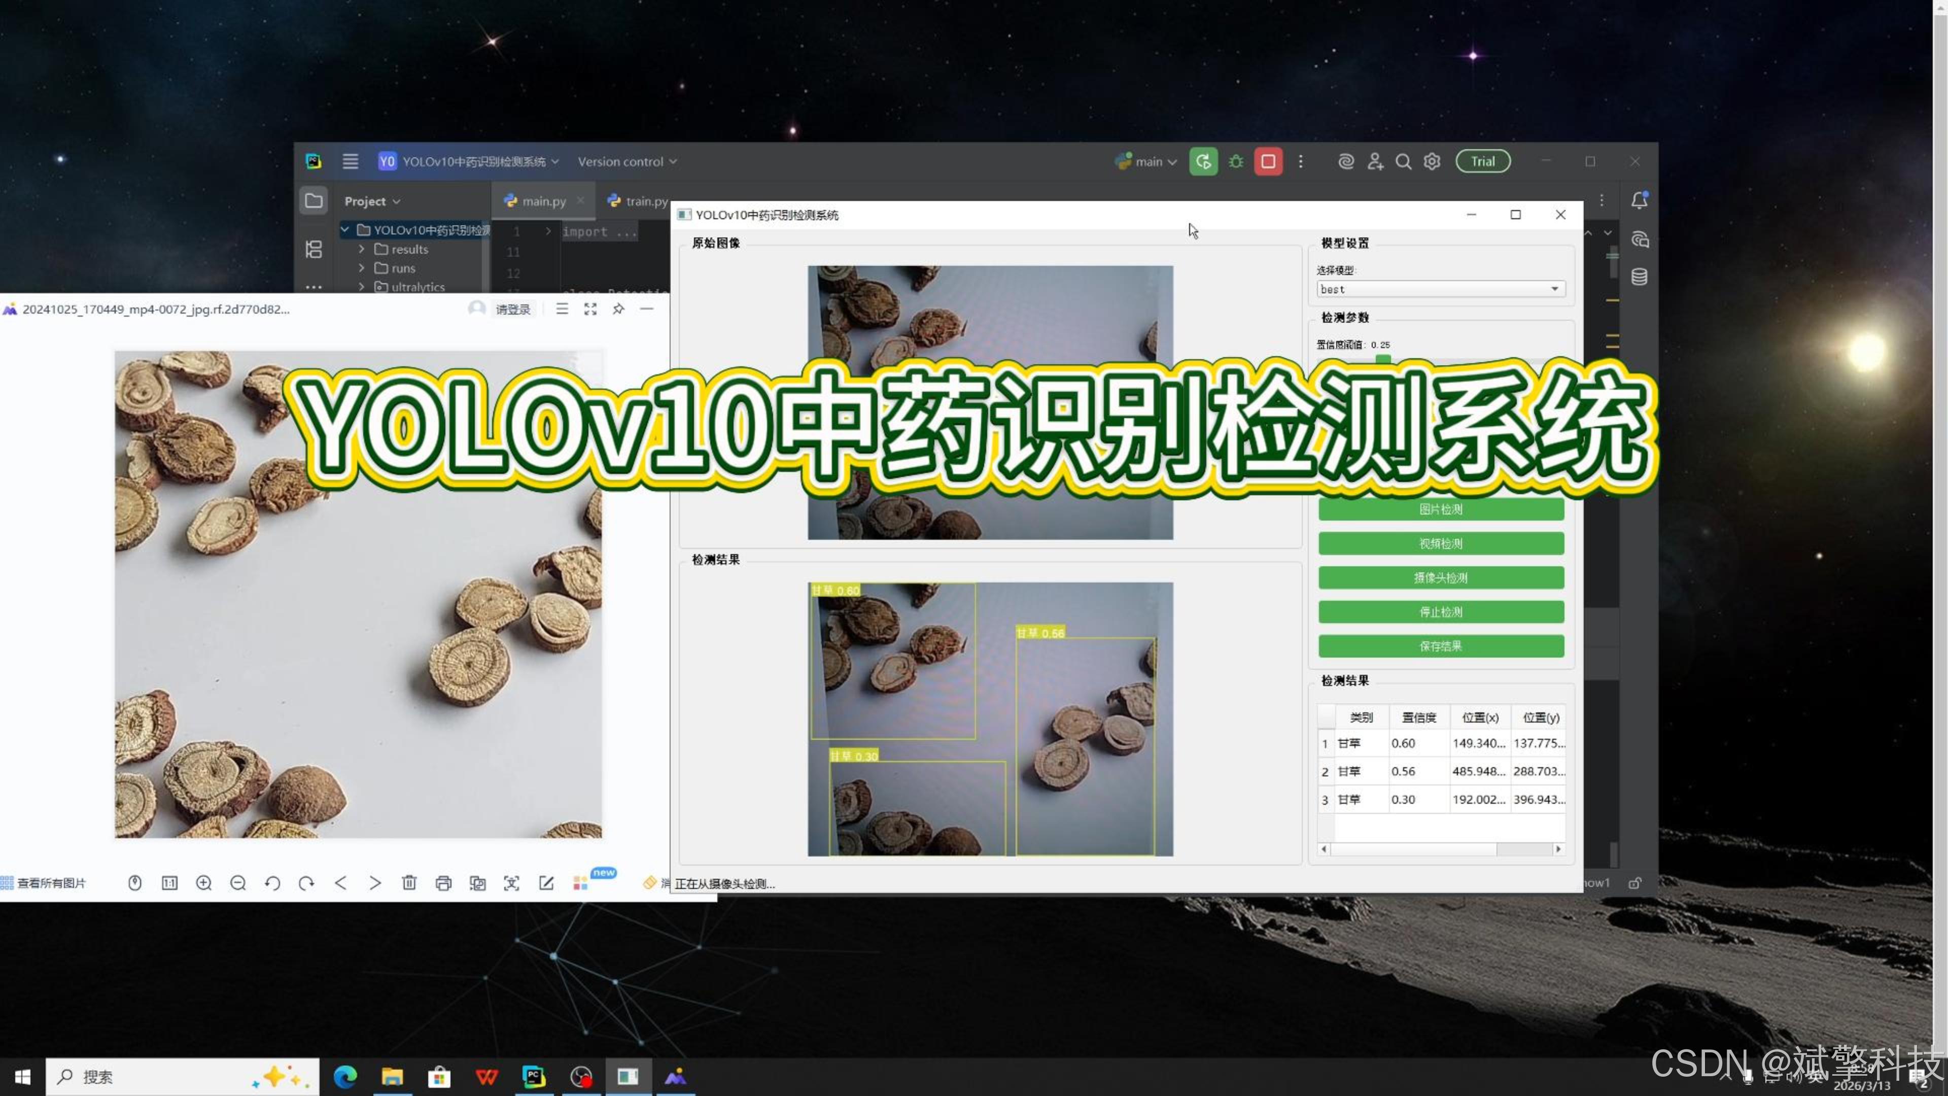Open the Version control dropdown
The image size is (1948, 1096).
[627, 161]
